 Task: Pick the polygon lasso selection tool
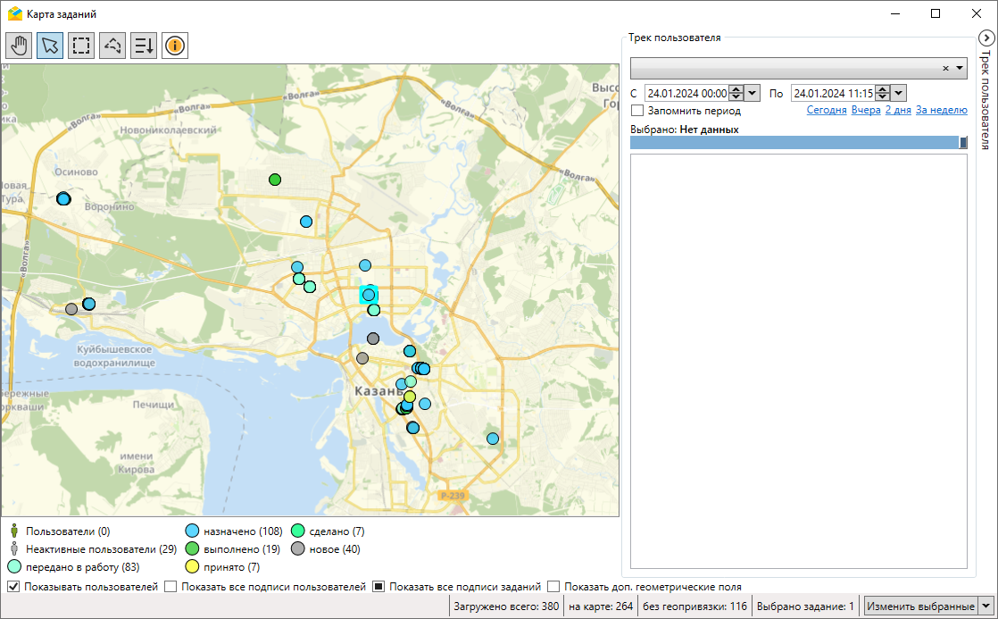(112, 46)
